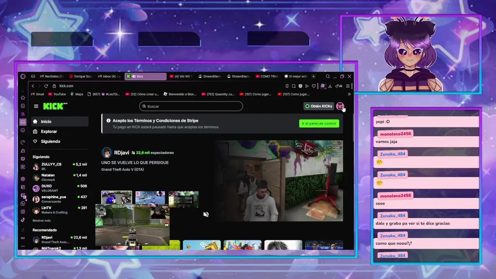Screen dimensions: 496x279
Task: Open seraphine_yue channel in Siguiendo list
Action: click(x=60, y=199)
